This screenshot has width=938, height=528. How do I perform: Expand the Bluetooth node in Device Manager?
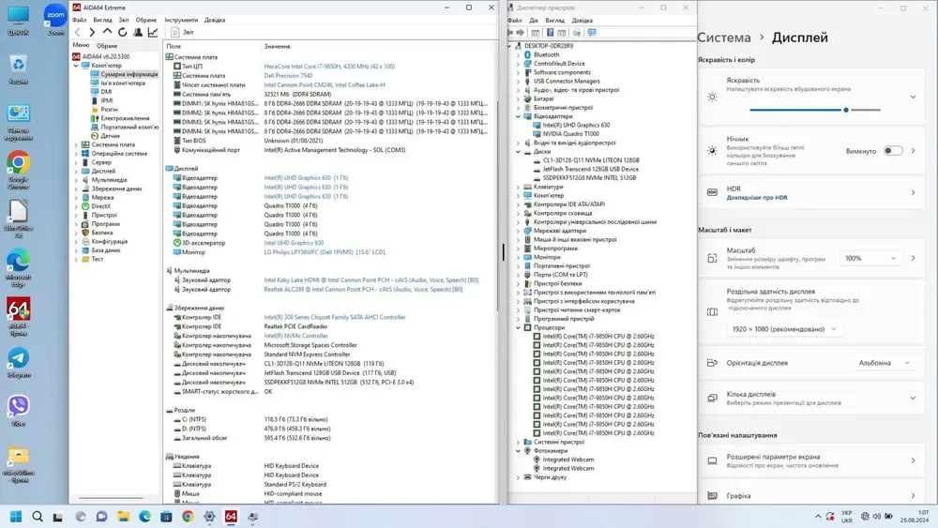(x=518, y=55)
